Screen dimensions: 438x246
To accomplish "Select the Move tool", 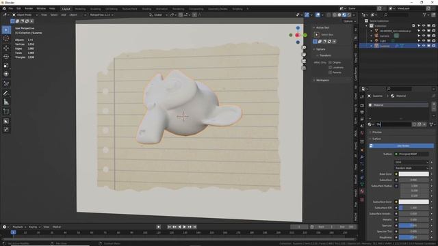I will 6,48.
